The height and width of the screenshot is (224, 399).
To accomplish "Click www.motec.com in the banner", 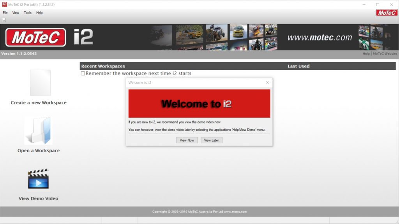I will pyautogui.click(x=320, y=38).
